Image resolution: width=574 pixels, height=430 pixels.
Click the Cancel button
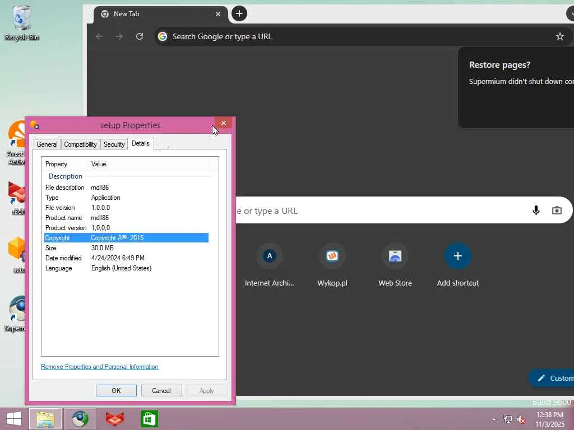pyautogui.click(x=161, y=390)
